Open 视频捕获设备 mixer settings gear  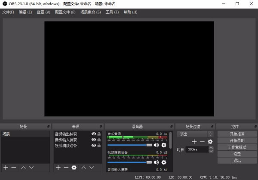tap(164, 162)
